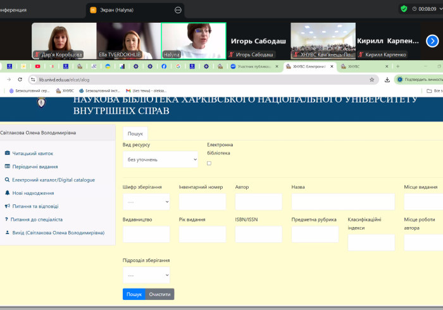This screenshot has height=310, width=443.
Task: Click the browser page reload icon
Action: point(20,80)
